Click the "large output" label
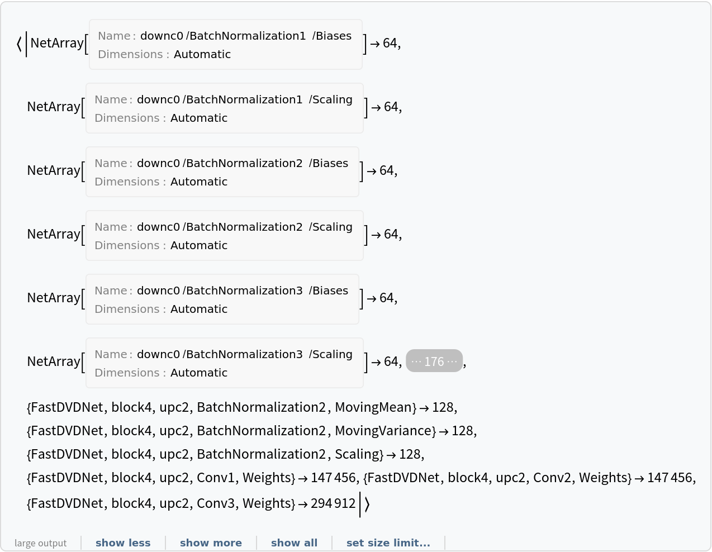Viewport: 712px width, 552px height. [x=40, y=543]
